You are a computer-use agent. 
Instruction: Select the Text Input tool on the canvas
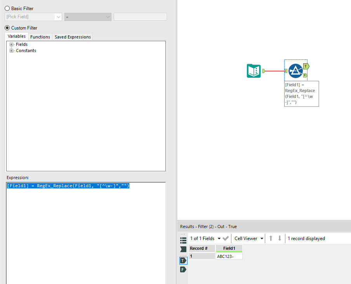(253, 71)
